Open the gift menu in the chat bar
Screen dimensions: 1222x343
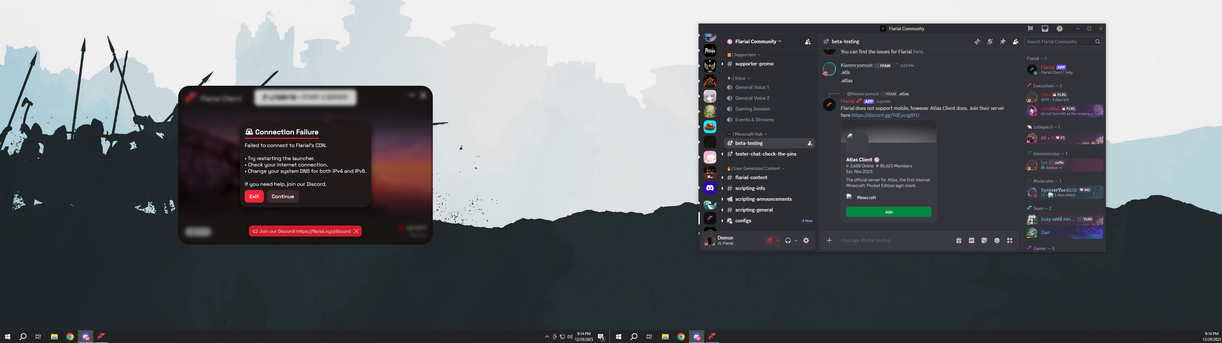click(x=959, y=240)
